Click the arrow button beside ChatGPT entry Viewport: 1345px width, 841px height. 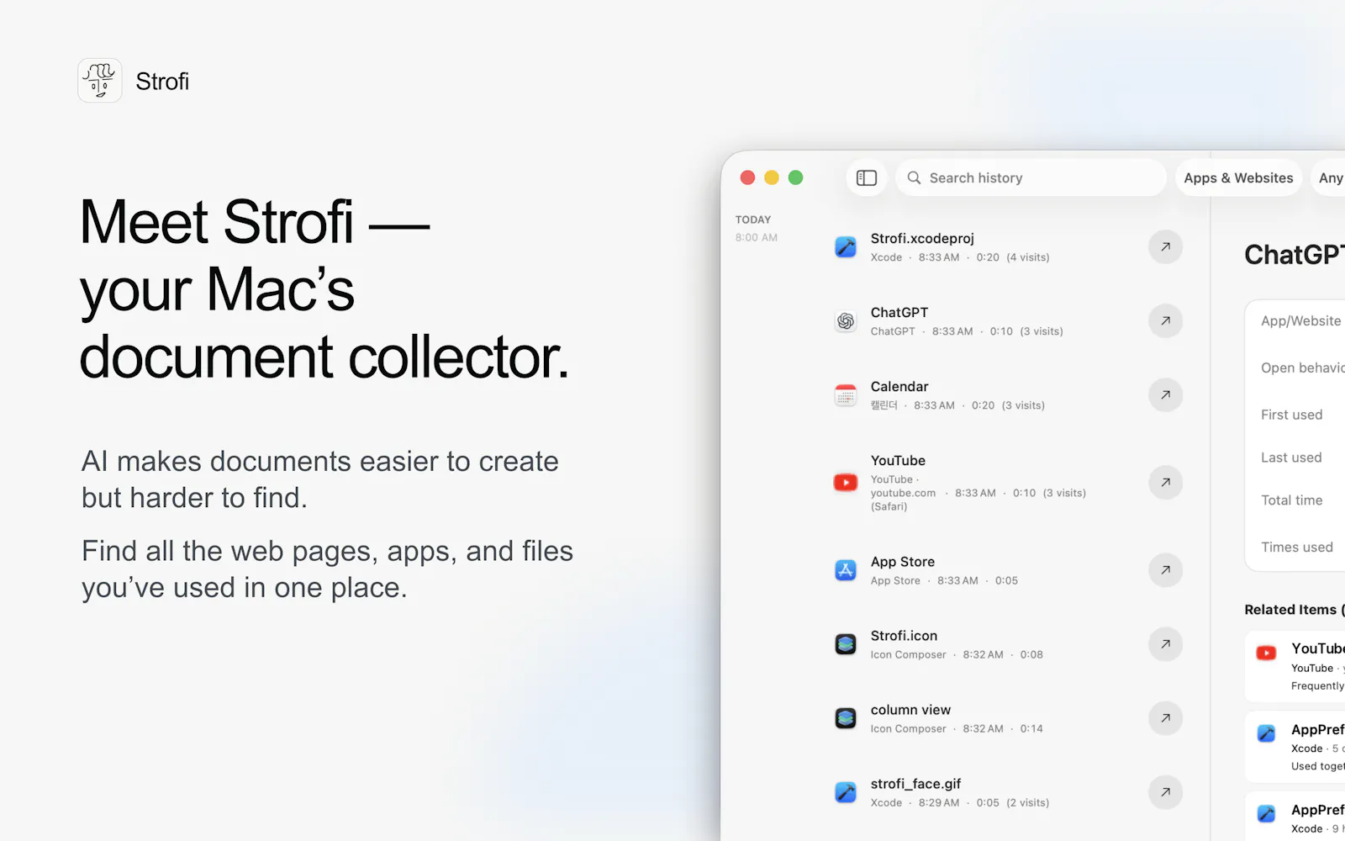1165,321
